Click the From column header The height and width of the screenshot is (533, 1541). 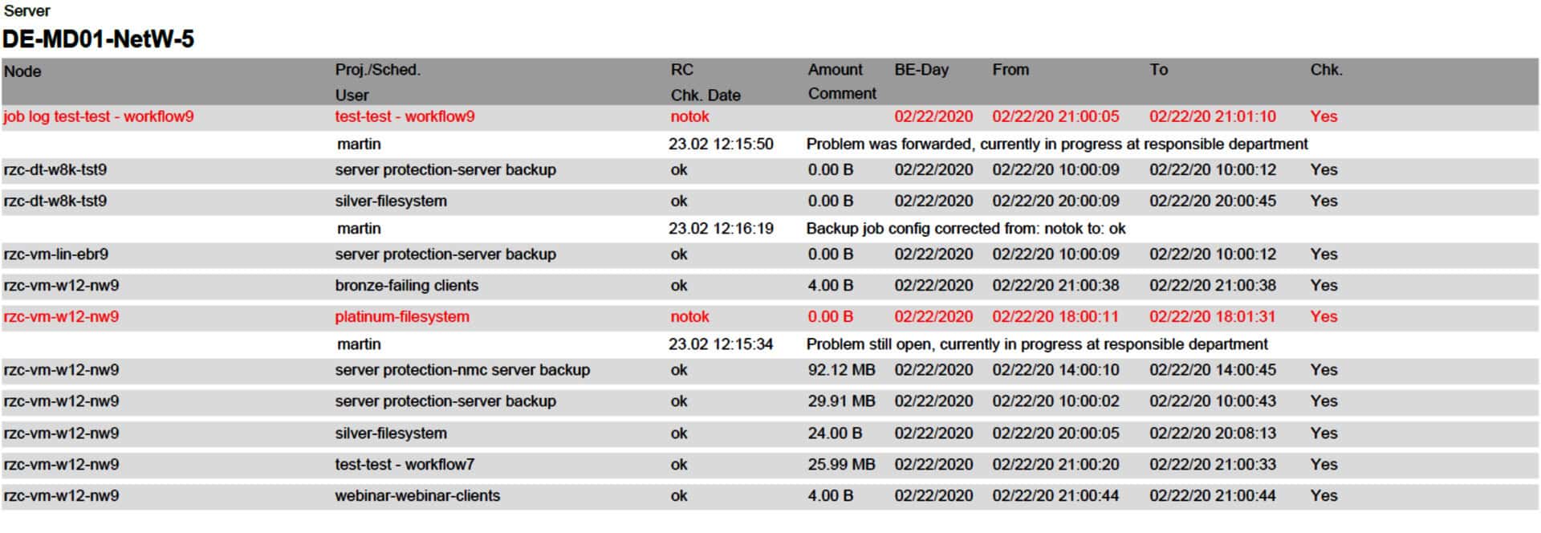[1010, 70]
